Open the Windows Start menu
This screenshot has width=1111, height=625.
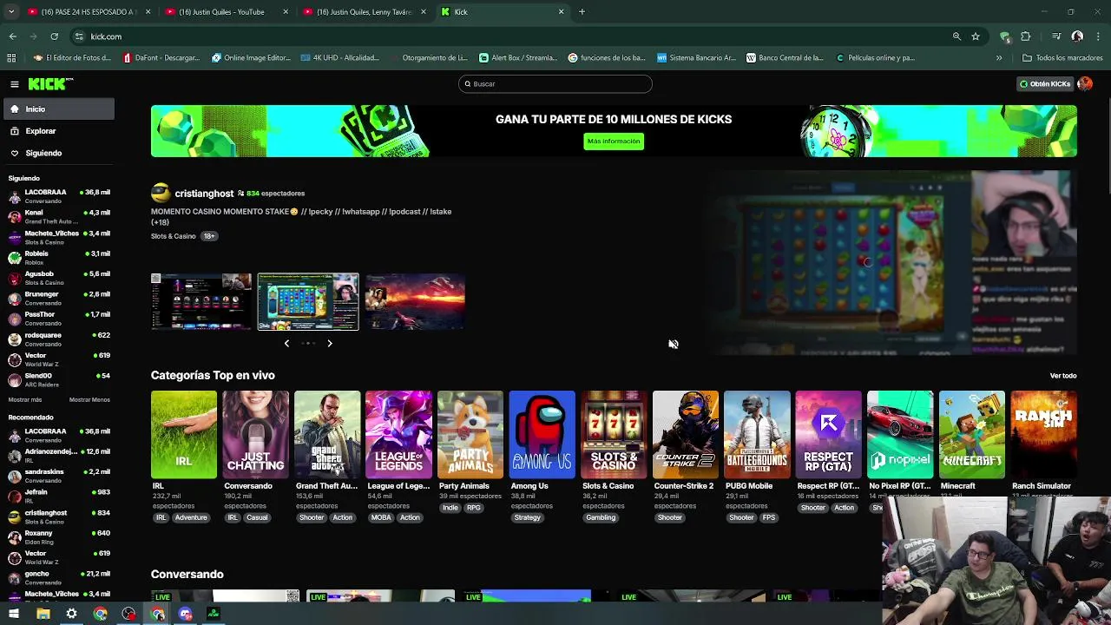point(14,614)
